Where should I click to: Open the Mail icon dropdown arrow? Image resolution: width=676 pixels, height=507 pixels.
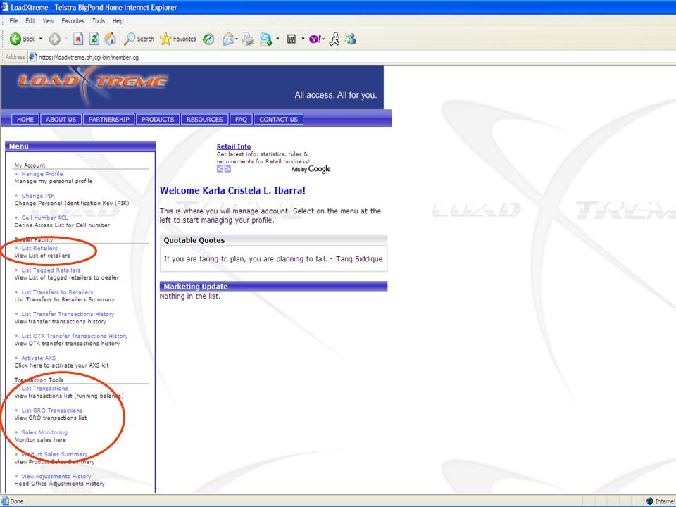coord(237,39)
